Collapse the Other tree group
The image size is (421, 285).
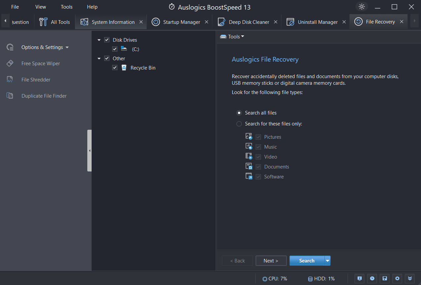[x=99, y=59]
